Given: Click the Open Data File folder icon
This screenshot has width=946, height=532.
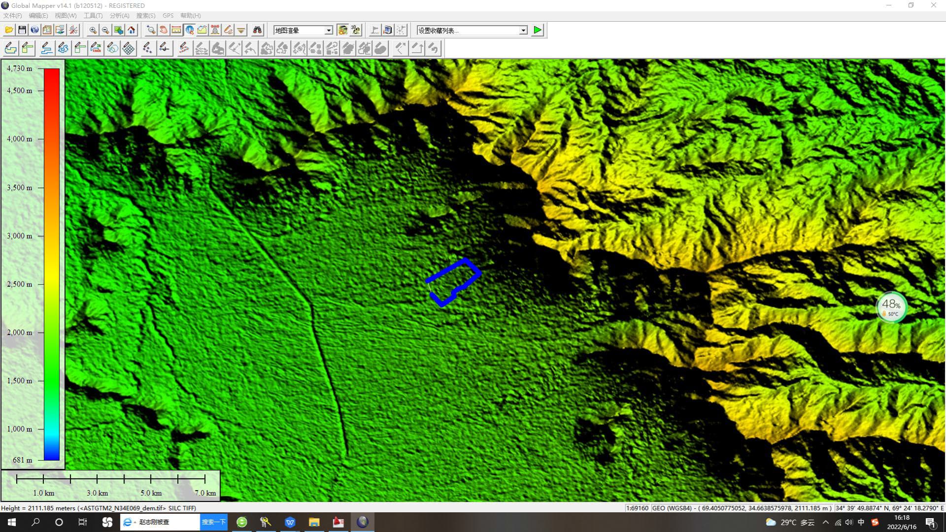Looking at the screenshot, I should coord(9,30).
